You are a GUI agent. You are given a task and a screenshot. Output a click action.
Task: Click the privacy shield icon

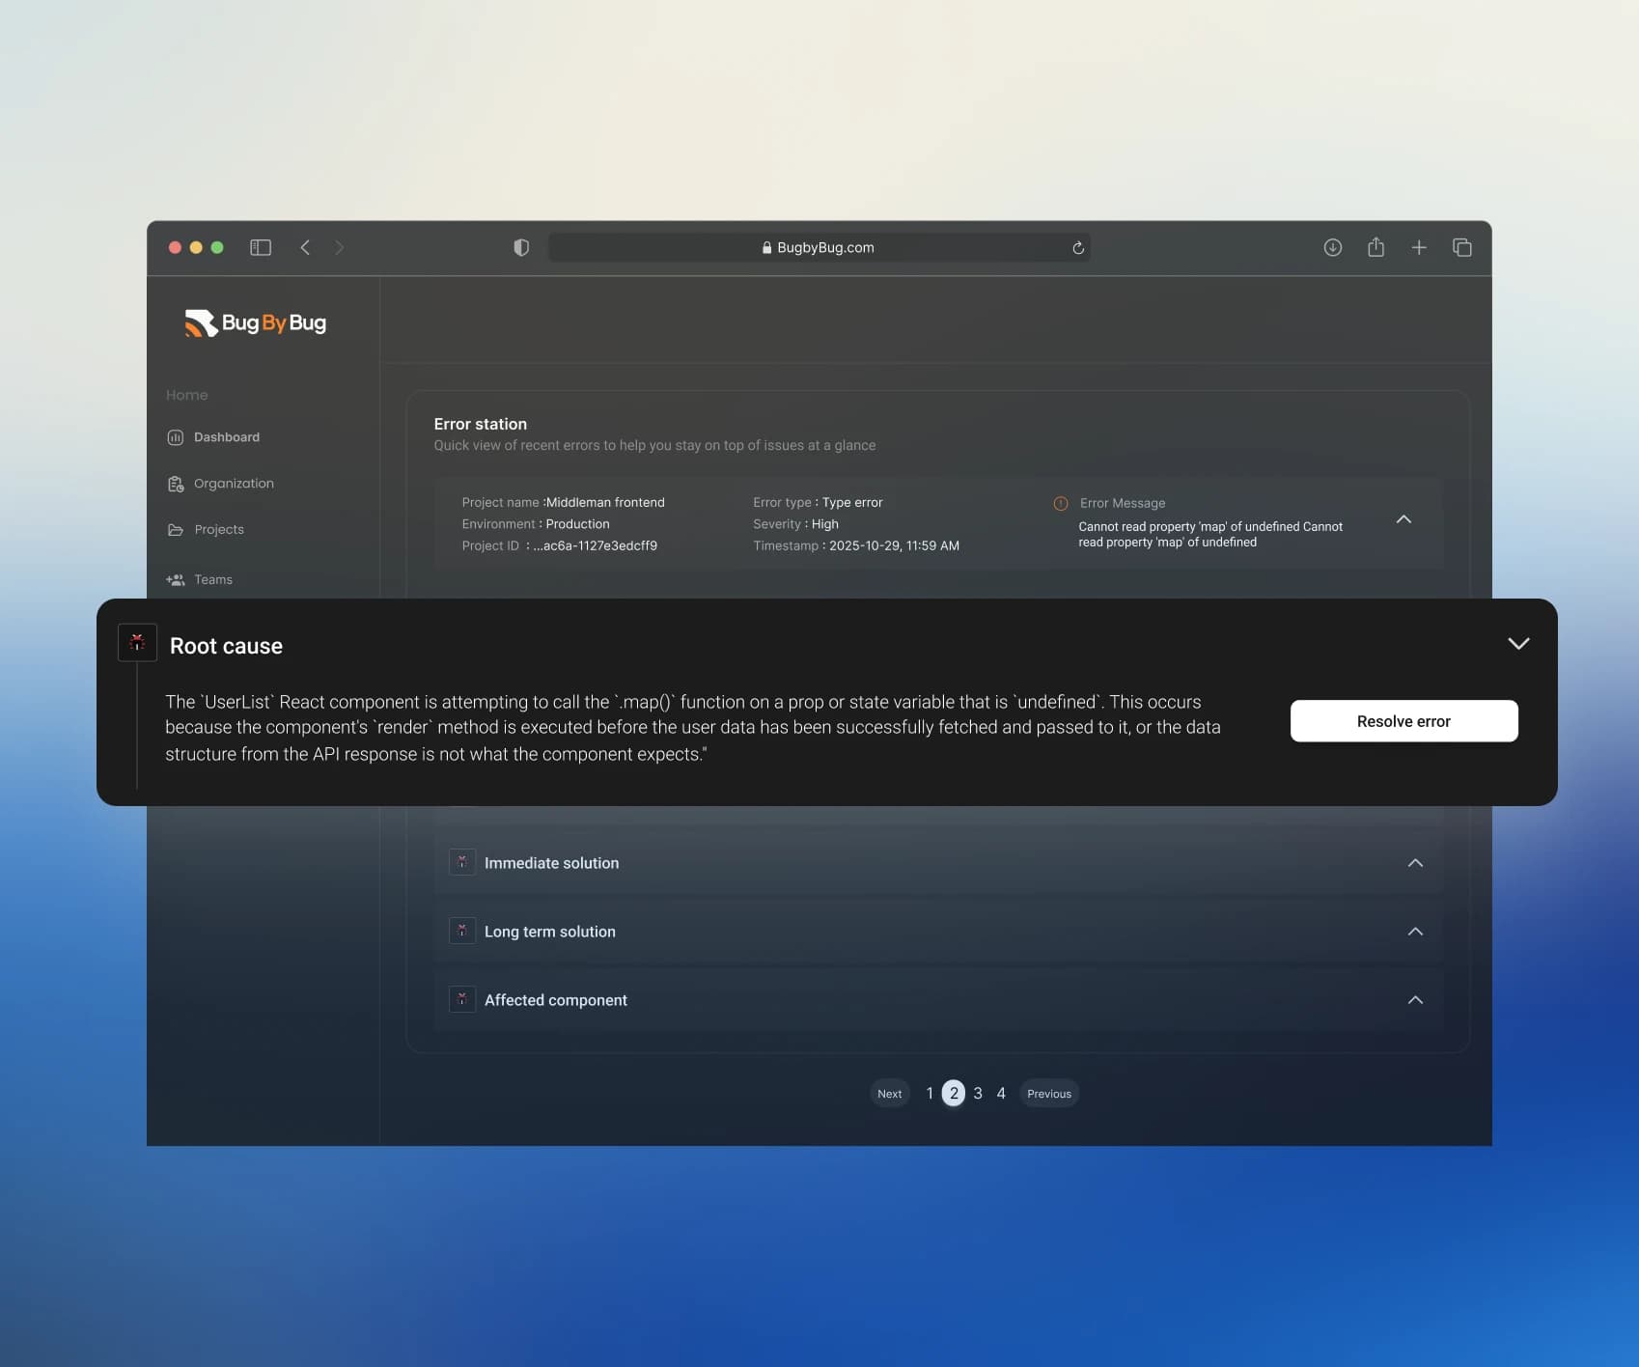click(521, 248)
